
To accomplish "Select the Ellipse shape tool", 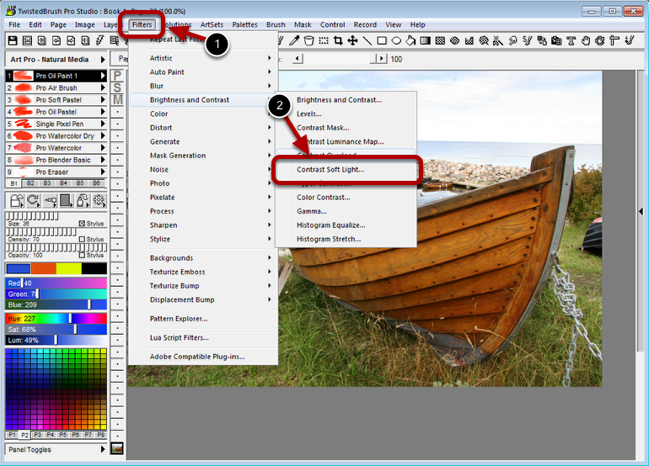I will pos(396,40).
